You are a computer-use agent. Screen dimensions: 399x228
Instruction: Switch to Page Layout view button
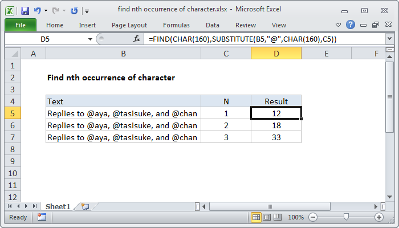pos(267,217)
